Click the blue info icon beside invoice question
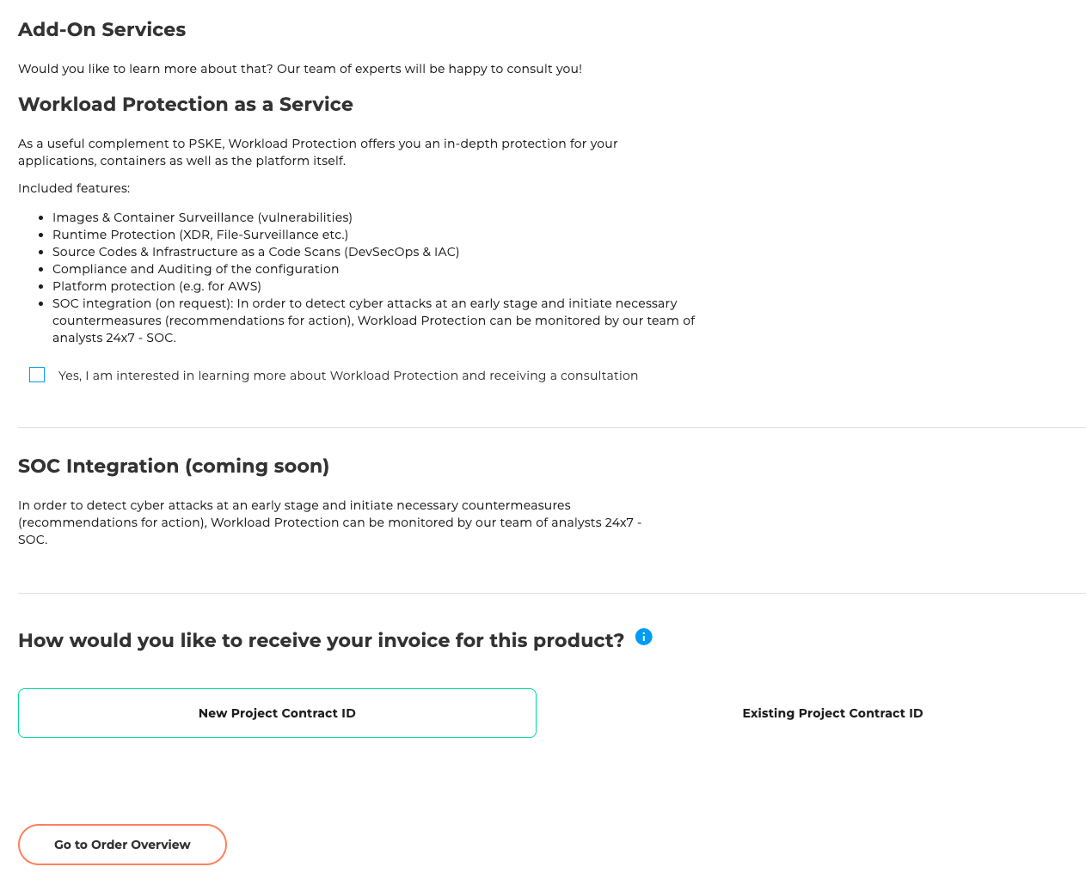This screenshot has height=885, width=1086. 643,637
